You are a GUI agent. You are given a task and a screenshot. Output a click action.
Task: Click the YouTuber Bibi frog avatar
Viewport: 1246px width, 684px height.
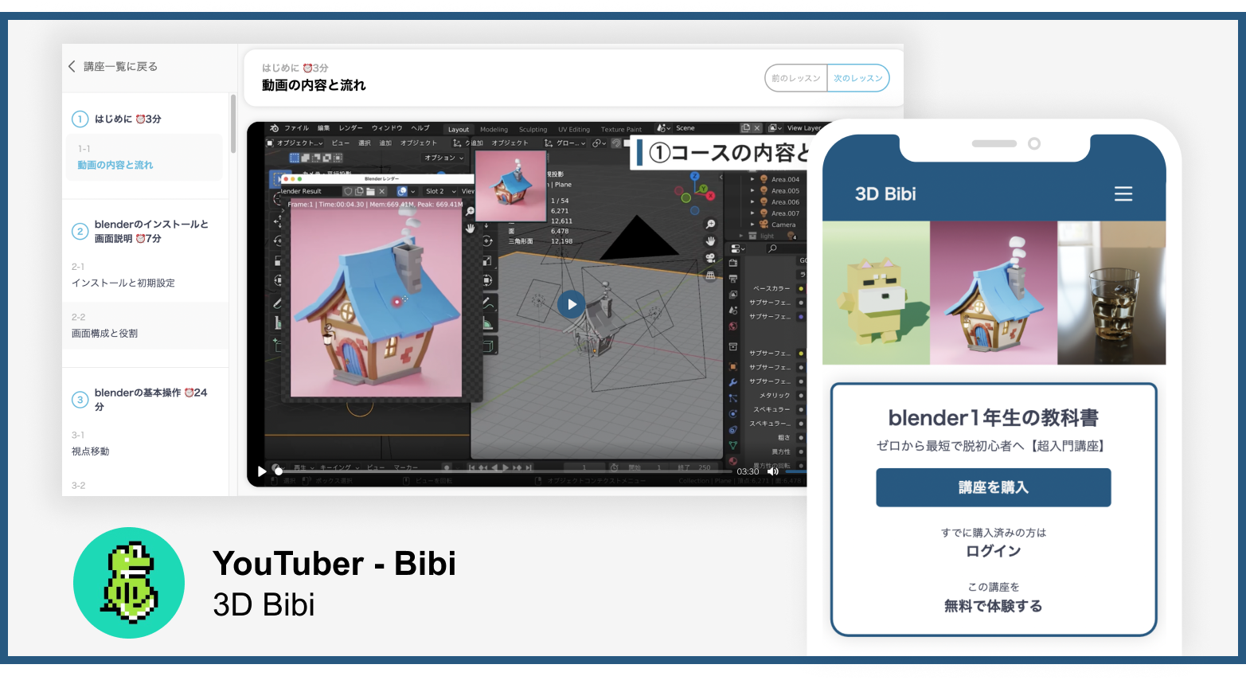point(129,583)
